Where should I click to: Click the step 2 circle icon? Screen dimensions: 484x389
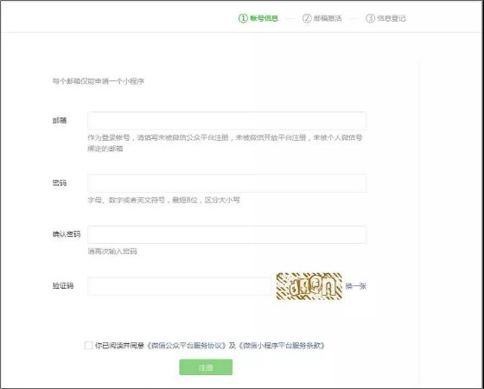coord(307,18)
